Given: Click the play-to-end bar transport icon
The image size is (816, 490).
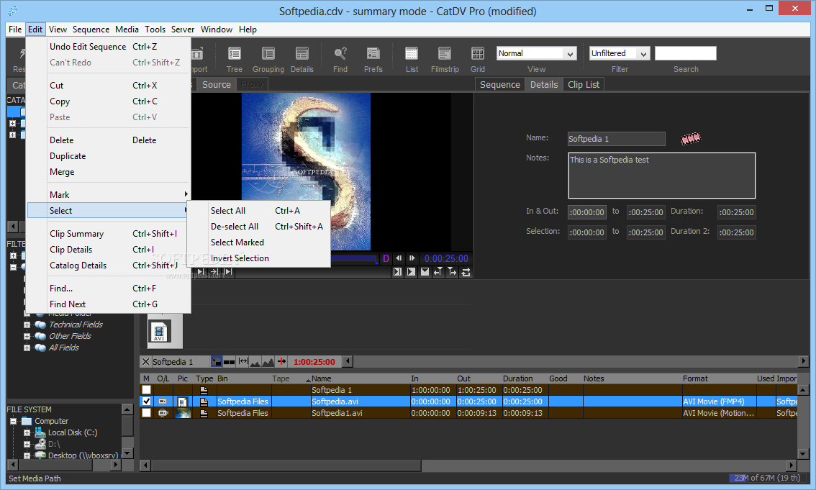Looking at the screenshot, I should [398, 271].
